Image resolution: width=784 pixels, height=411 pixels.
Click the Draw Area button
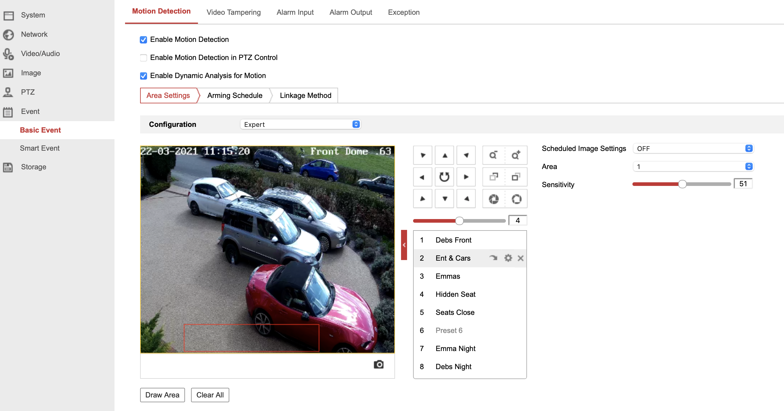tap(162, 395)
